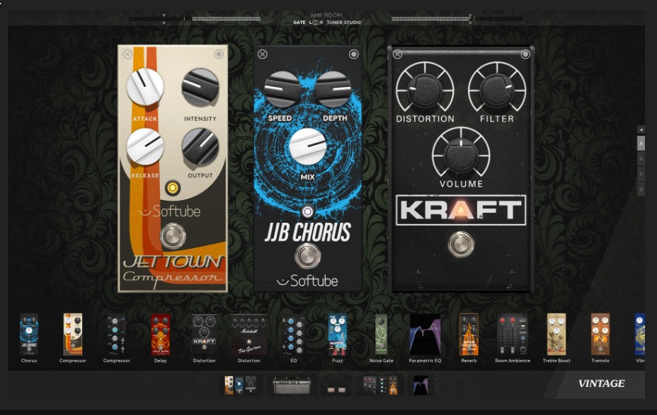
Task: Toggle the JJB Chorus power button
Action: (x=354, y=54)
